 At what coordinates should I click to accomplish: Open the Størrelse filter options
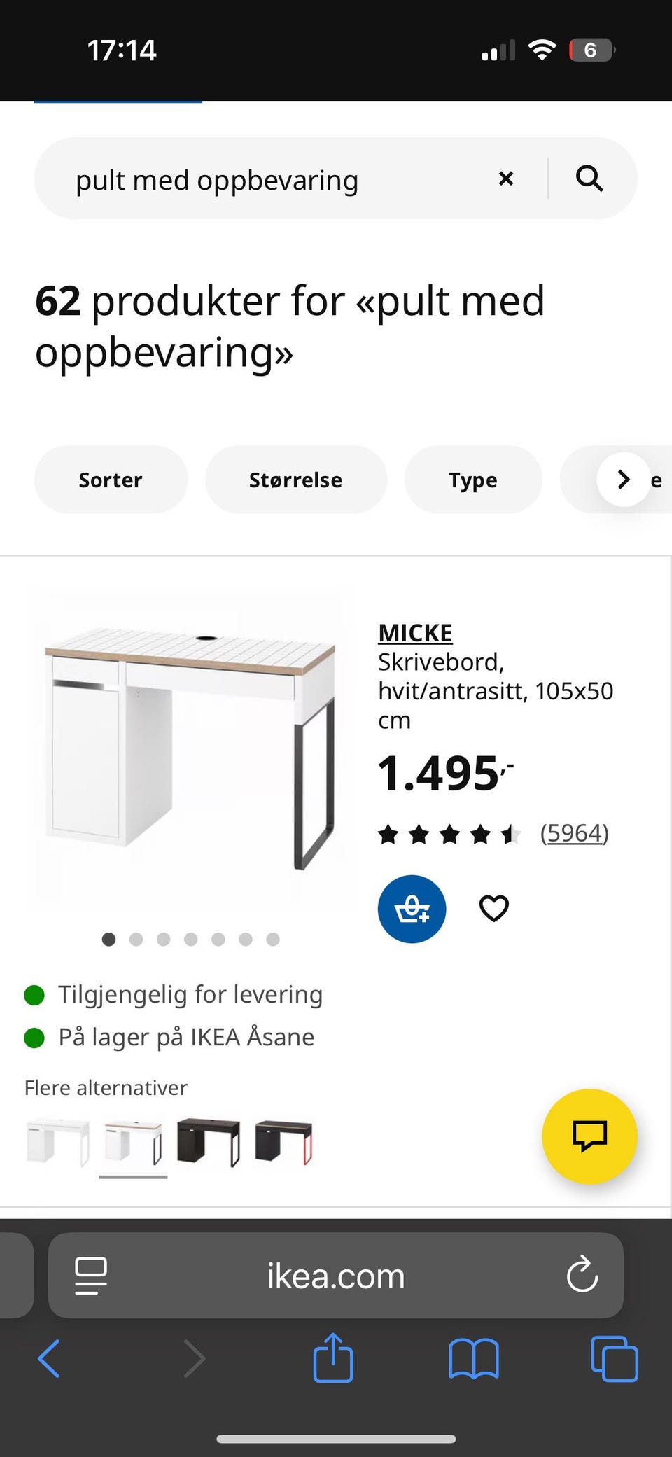click(x=296, y=480)
